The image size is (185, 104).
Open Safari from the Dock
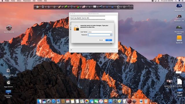[x=53, y=101]
